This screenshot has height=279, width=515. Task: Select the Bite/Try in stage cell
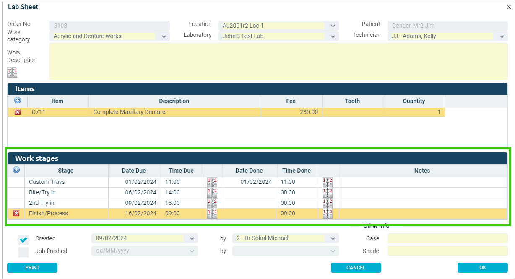(x=66, y=193)
